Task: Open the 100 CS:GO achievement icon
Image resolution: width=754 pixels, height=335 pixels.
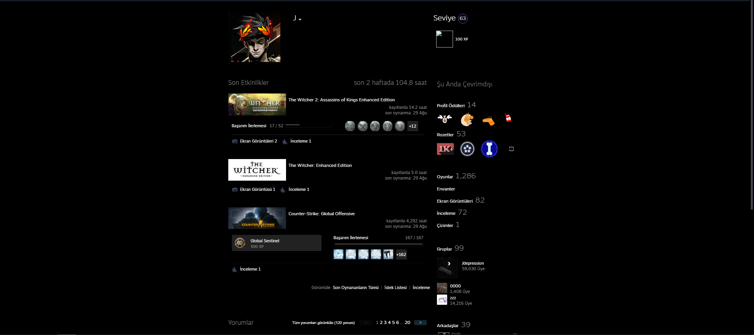Action: [376, 254]
